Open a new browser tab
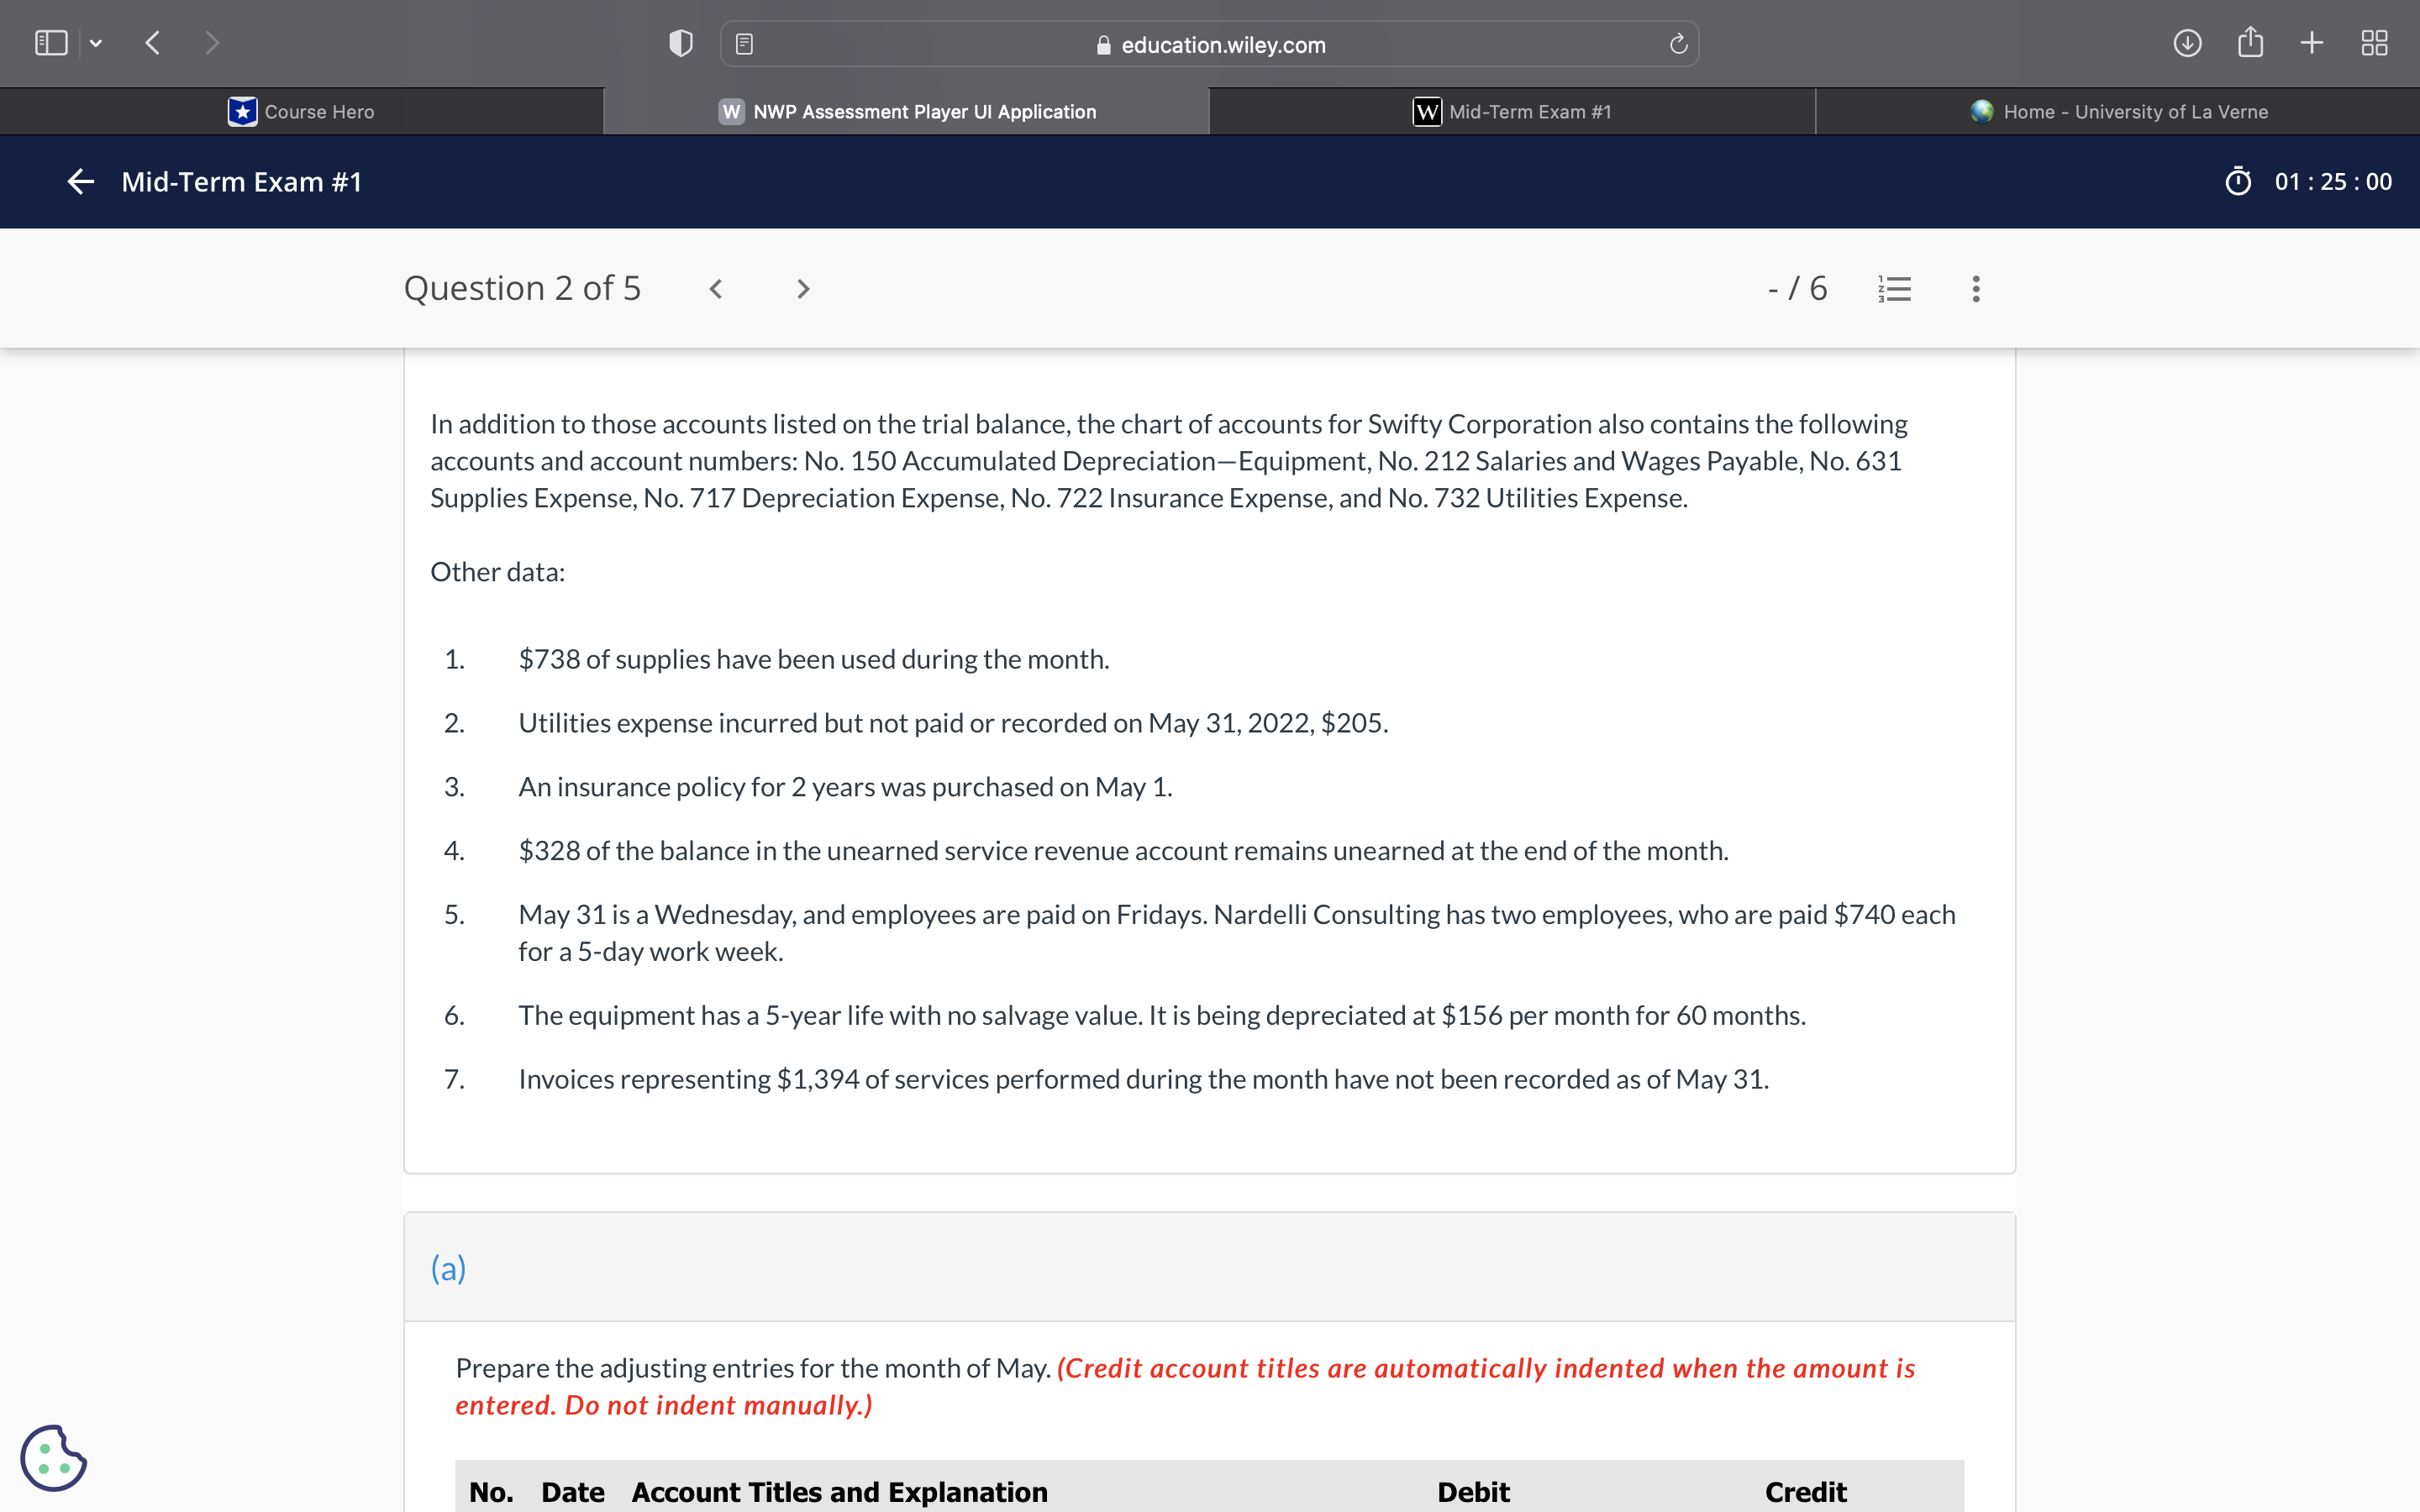Screen dimensions: 2420x1512 tap(2312, 43)
